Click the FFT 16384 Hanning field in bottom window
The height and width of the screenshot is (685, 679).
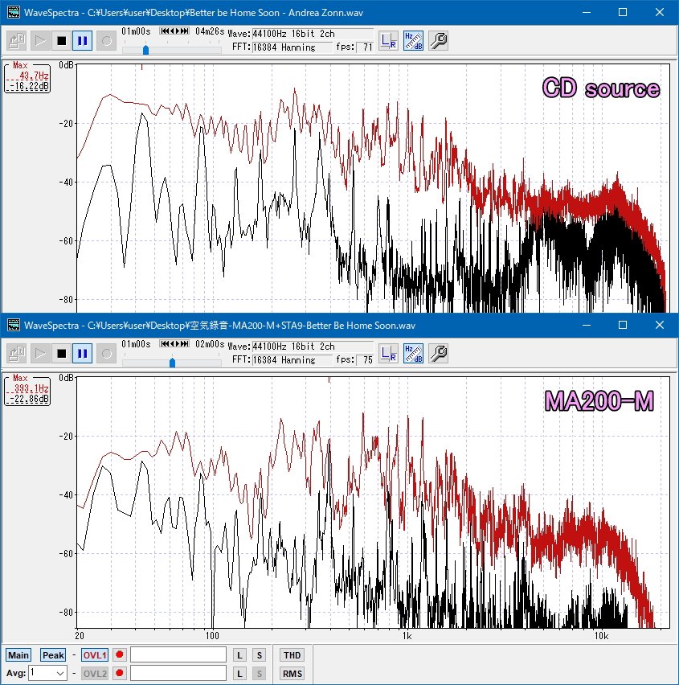[x=292, y=360]
